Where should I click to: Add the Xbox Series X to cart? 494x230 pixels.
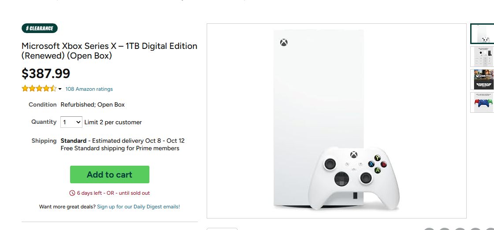pos(110,174)
